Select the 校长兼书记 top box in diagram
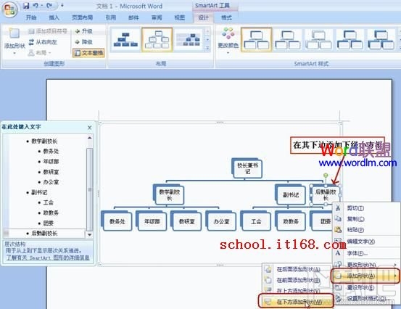The image size is (401, 309). point(247,168)
